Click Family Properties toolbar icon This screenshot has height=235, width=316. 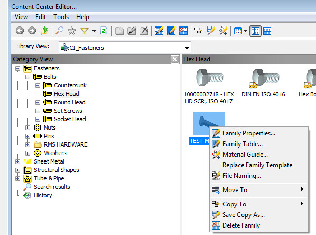[159, 31]
